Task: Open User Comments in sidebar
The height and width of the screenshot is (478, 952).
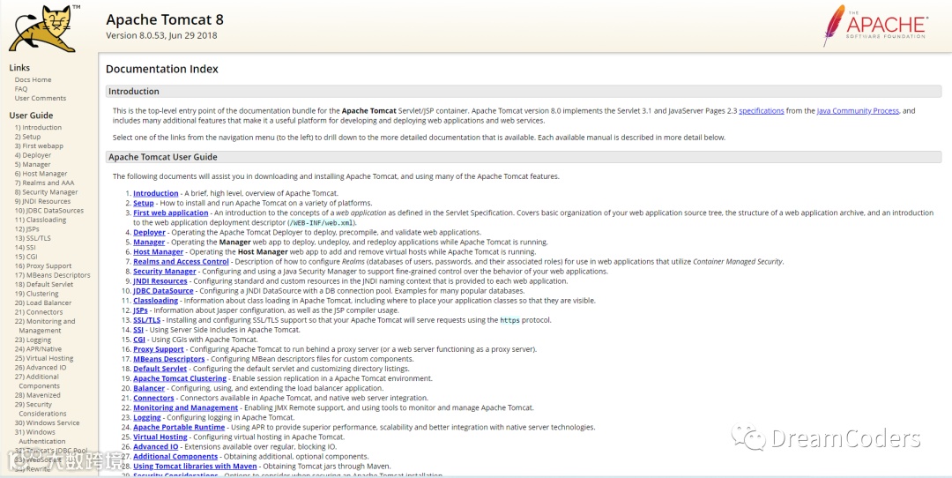Action: click(x=40, y=98)
